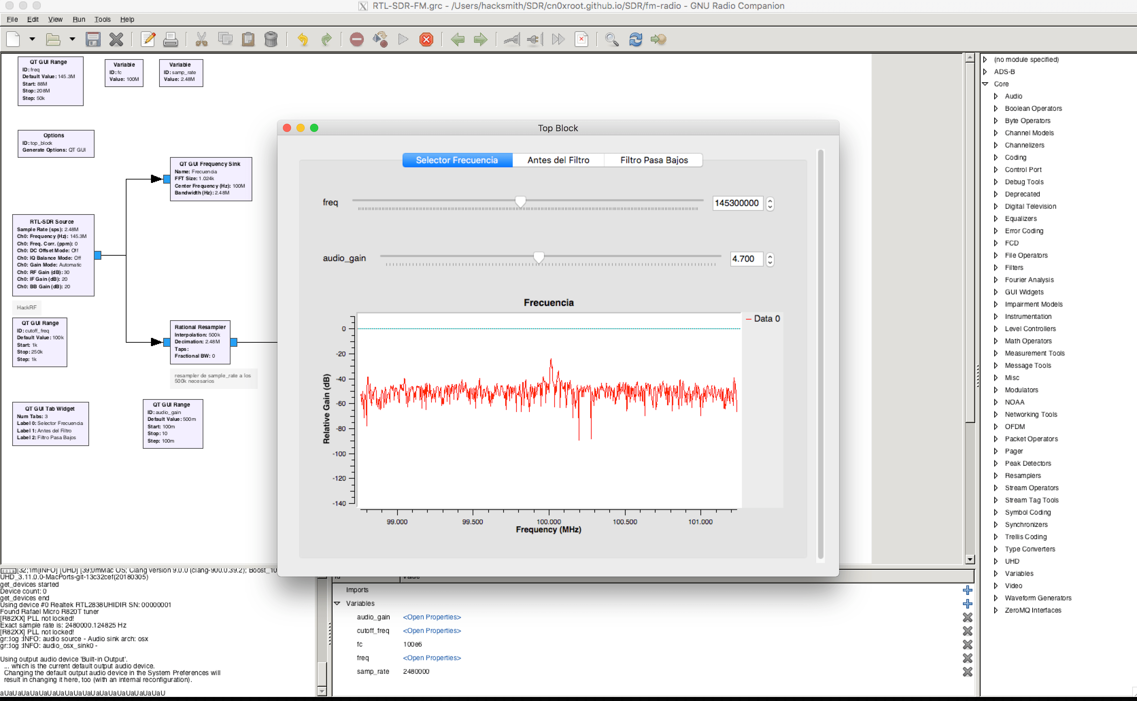Click the Undo yellow arrow icon
This screenshot has height=701, width=1137.
pos(303,39)
